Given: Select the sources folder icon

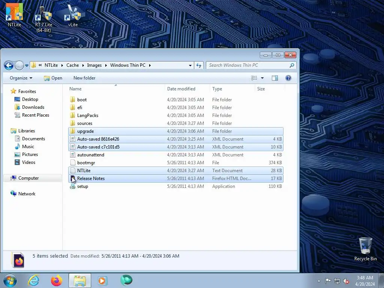Looking at the screenshot, I should click(x=72, y=123).
